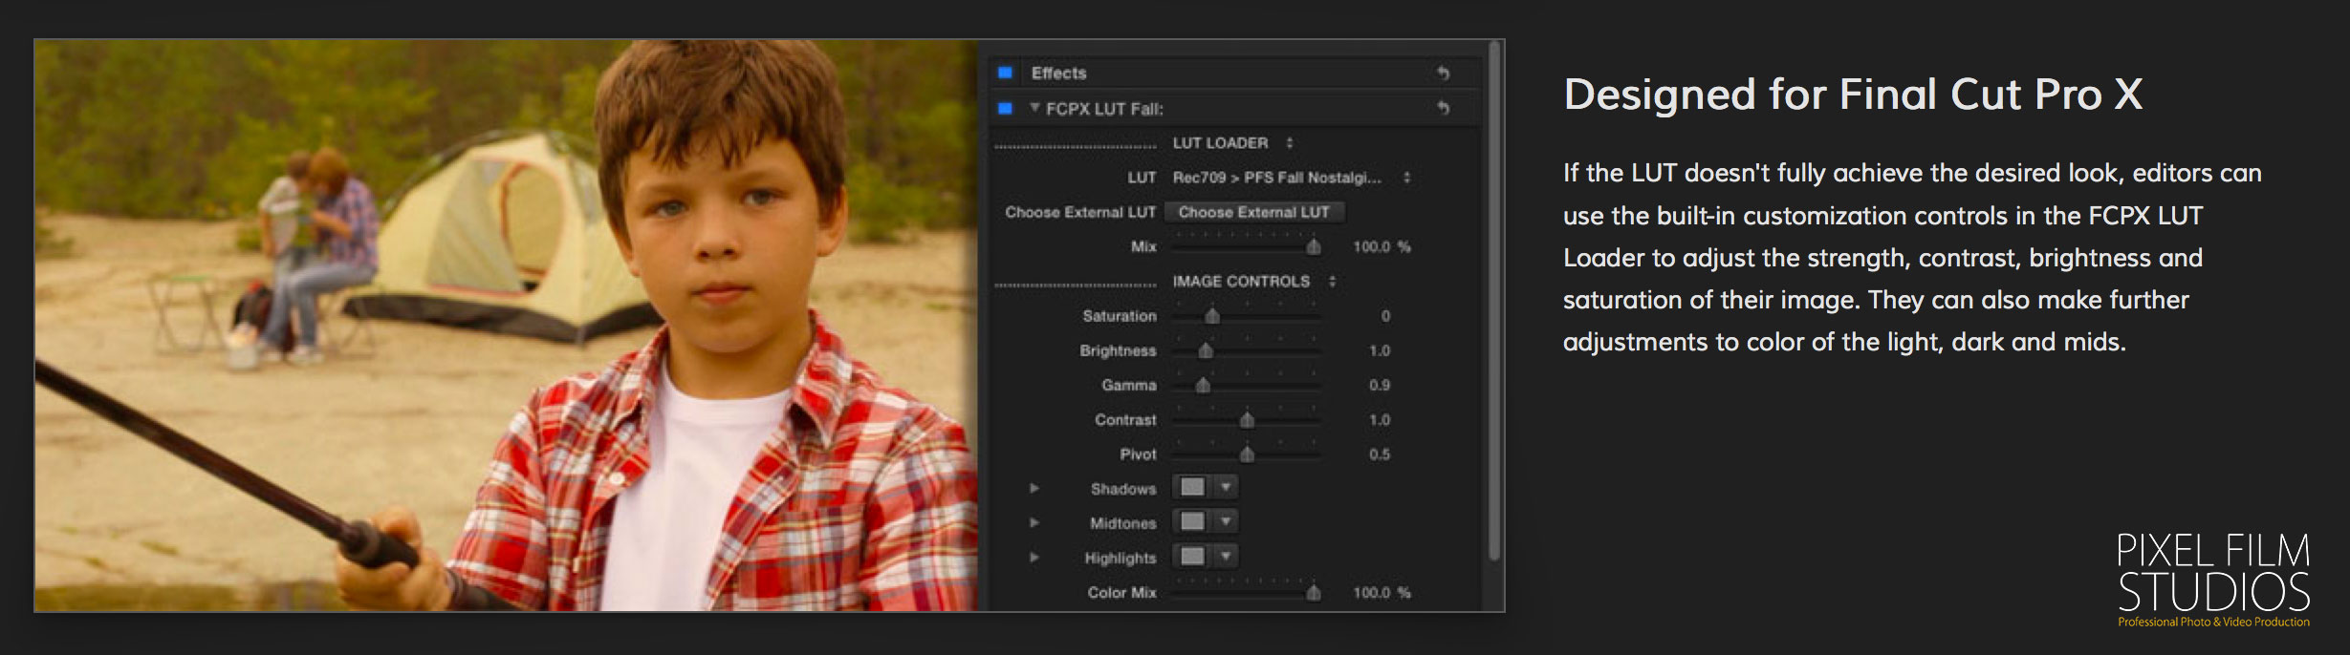Click the Pixel Film Studios logo
2350x655 pixels.
tap(2213, 579)
